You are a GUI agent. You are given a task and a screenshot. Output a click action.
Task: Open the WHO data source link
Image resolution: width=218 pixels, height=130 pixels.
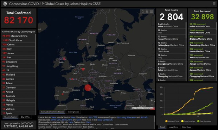tap(53, 120)
